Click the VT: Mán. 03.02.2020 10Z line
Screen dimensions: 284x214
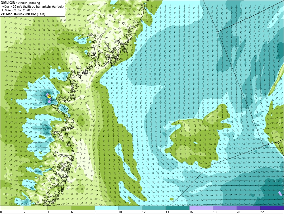pos(23,14)
